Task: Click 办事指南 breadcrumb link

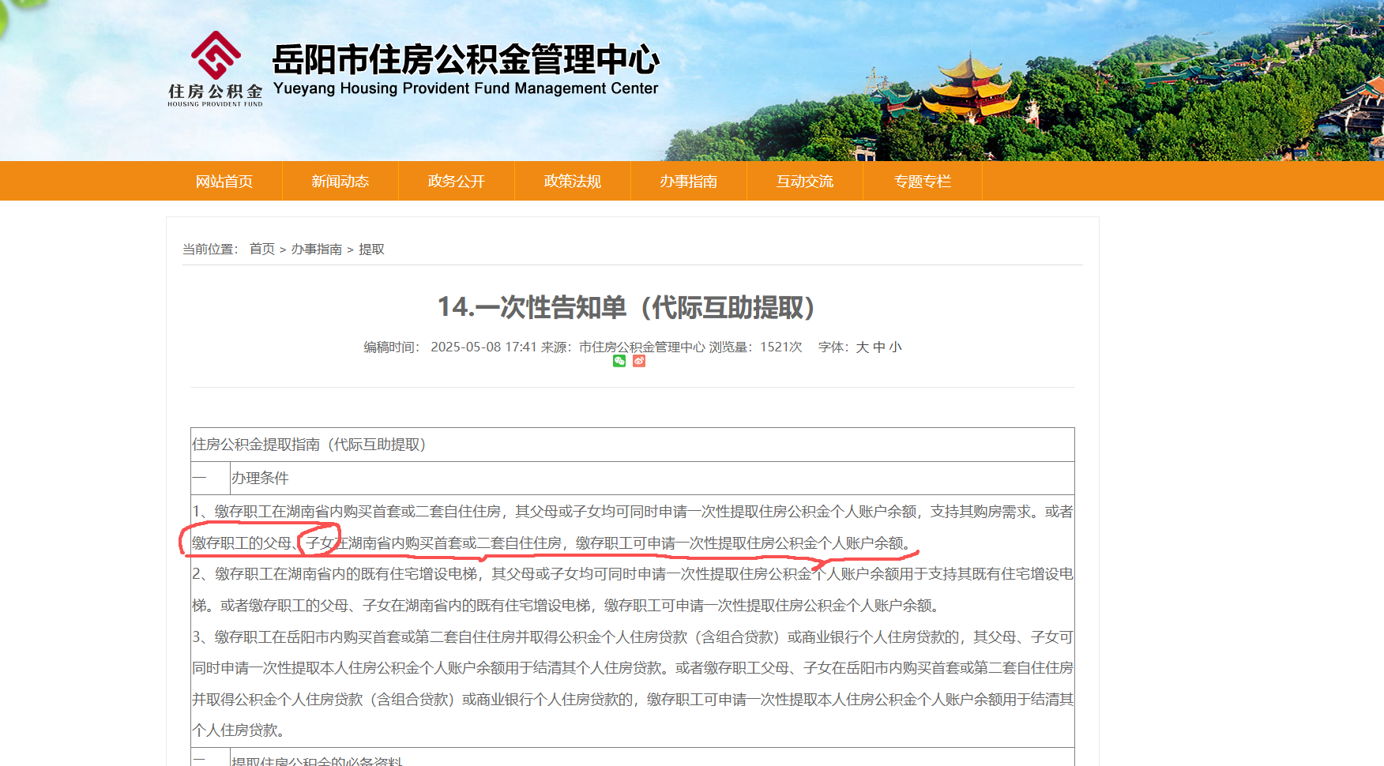Action: (316, 250)
